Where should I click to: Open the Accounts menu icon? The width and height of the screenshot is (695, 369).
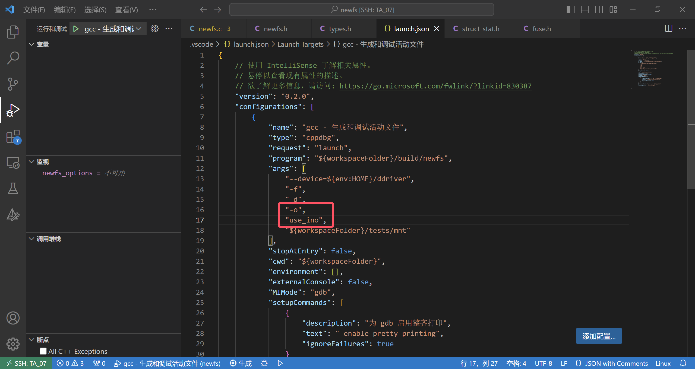tap(13, 318)
